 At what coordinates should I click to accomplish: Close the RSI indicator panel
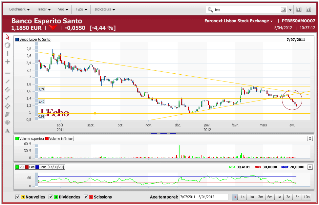click(x=310, y=167)
